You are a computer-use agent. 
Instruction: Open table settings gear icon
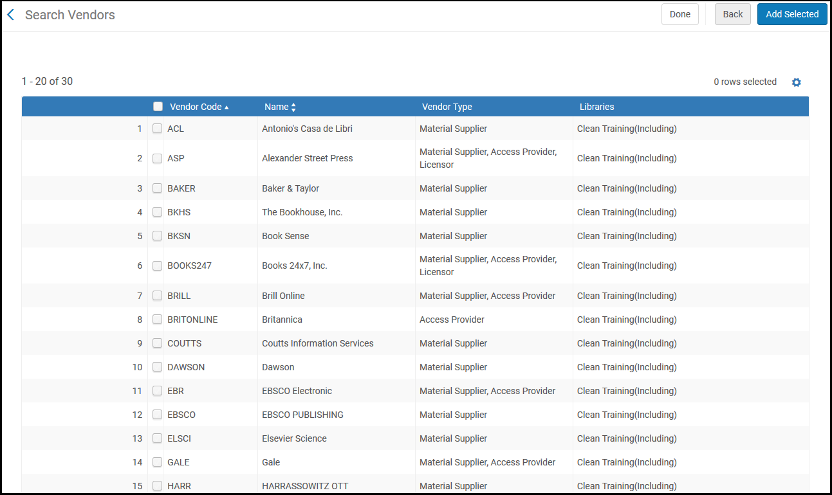pos(796,82)
